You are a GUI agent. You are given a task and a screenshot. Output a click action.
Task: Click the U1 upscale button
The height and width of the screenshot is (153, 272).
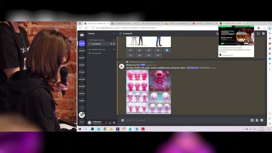coord(130,50)
